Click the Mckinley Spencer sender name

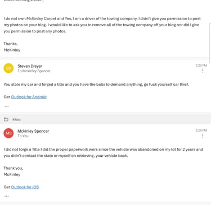click(x=33, y=131)
